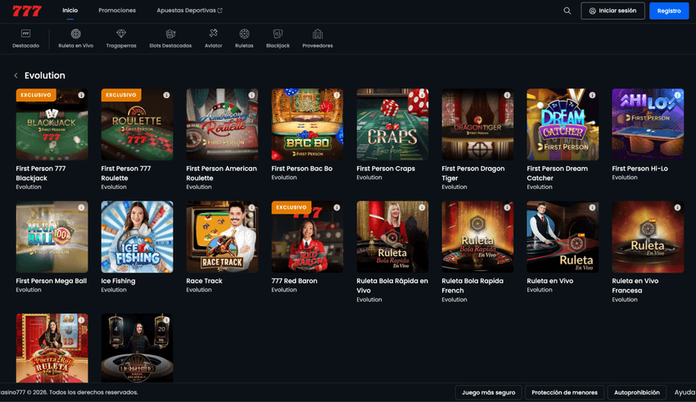Go to the Inicio tab
696x402 pixels.
pos(70,10)
